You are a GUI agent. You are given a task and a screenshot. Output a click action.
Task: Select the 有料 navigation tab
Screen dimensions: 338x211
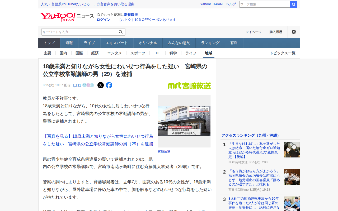(x=234, y=43)
